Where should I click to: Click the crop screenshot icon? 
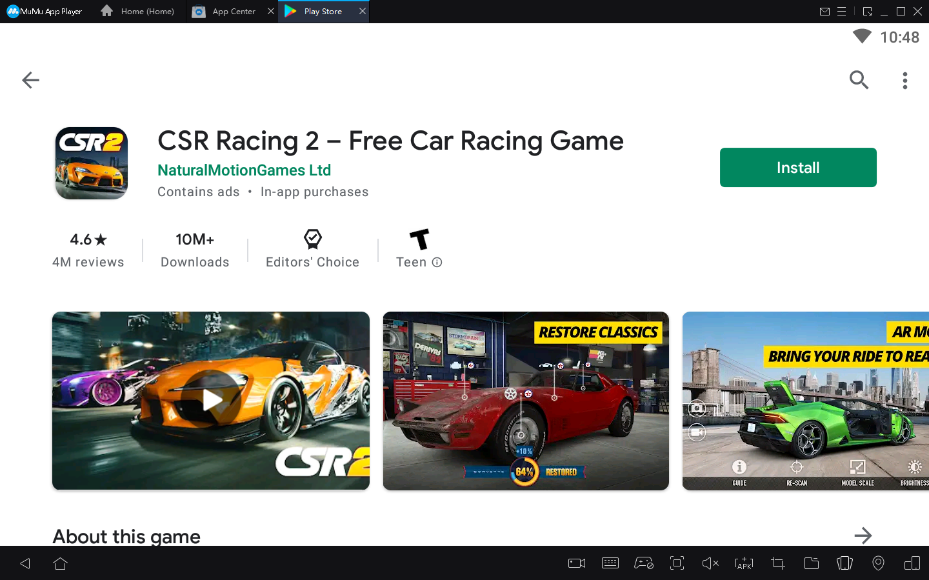(778, 563)
